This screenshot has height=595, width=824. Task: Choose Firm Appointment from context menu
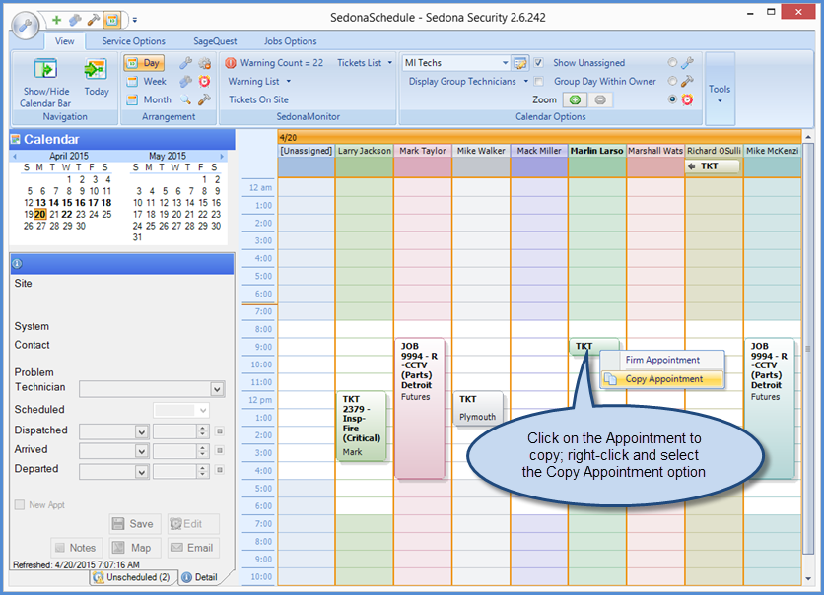pos(662,360)
